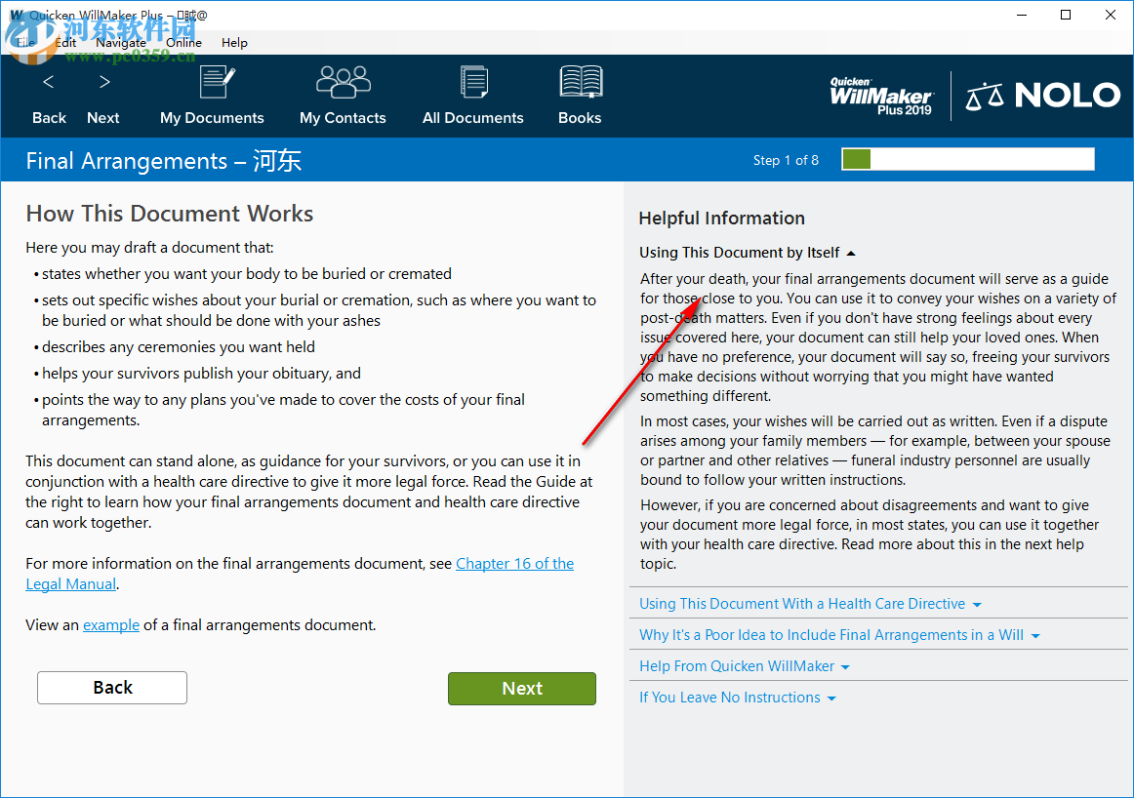Screen dimensions: 1134x798
Task: Expand Why It's a Poor Idea topic
Action: (839, 635)
